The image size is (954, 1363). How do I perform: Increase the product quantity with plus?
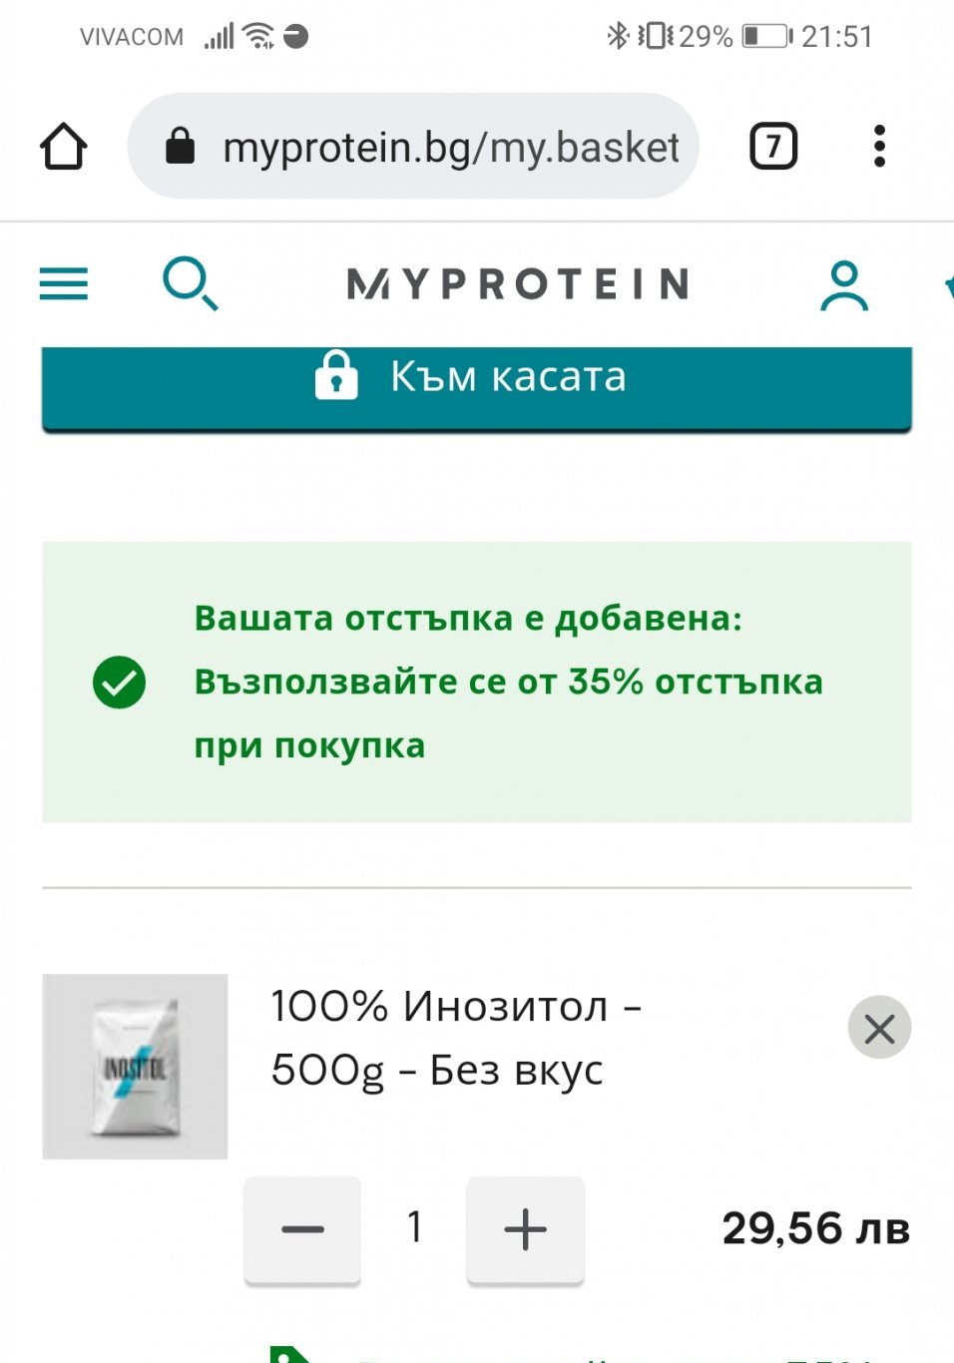(525, 1229)
